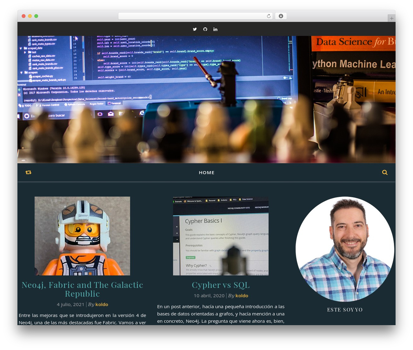Open the Cypher Basics thumbnail image
Viewport: 413px width, 350px height.
(221, 236)
